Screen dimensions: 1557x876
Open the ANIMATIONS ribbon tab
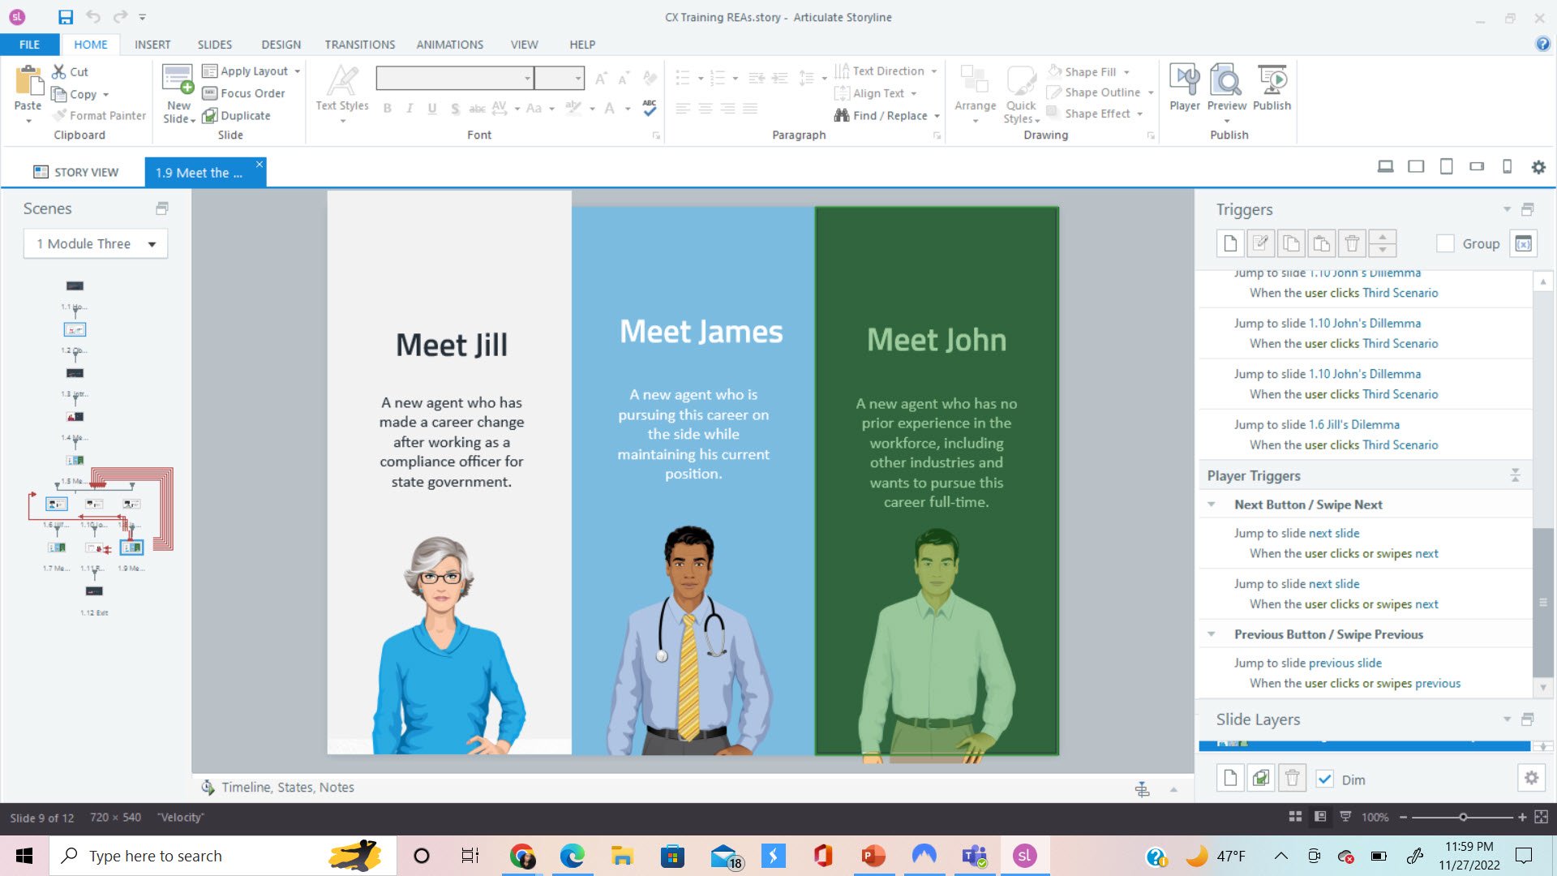[x=450, y=45]
